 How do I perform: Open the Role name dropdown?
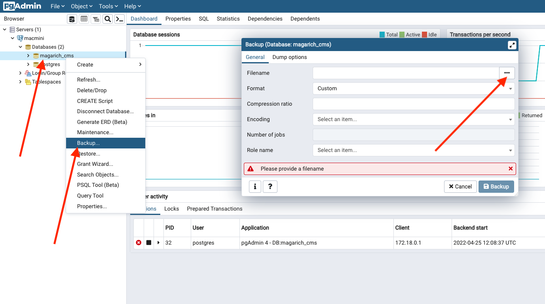pyautogui.click(x=413, y=150)
